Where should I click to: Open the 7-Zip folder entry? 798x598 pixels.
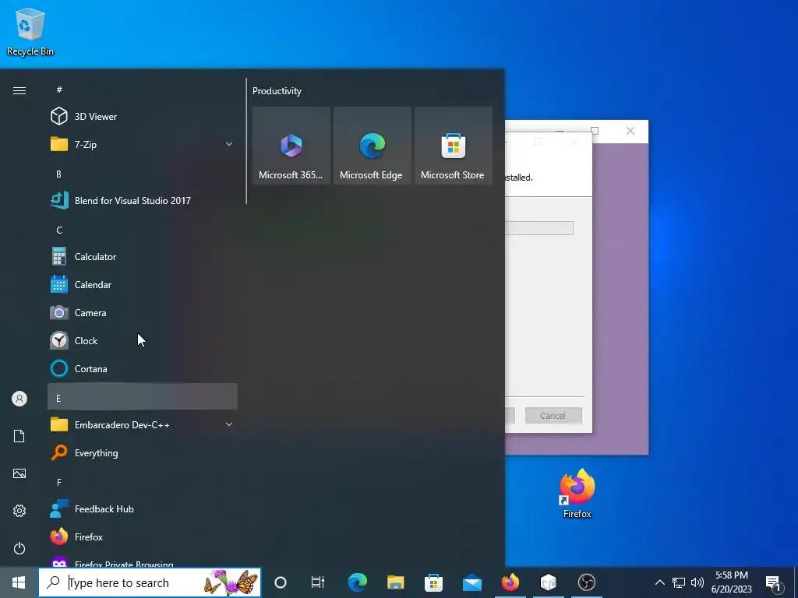(143, 144)
